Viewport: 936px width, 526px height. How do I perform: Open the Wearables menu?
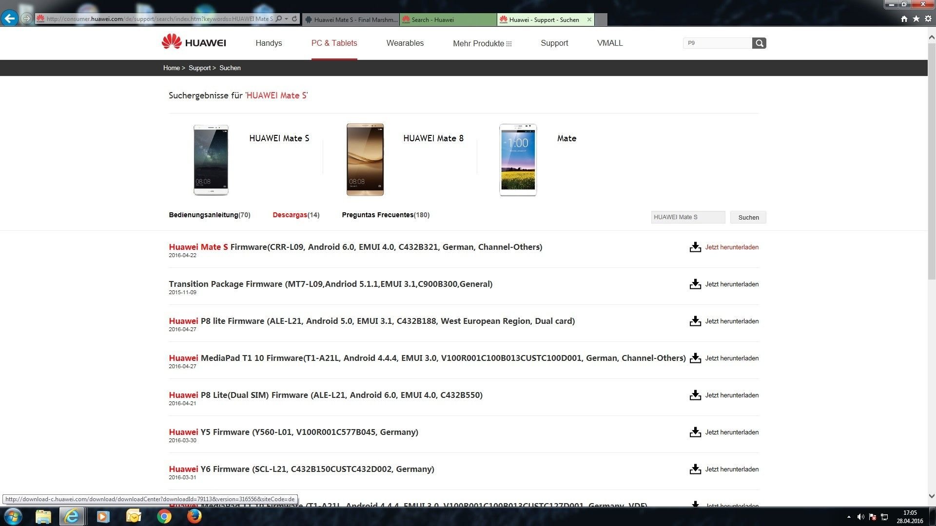coord(405,43)
